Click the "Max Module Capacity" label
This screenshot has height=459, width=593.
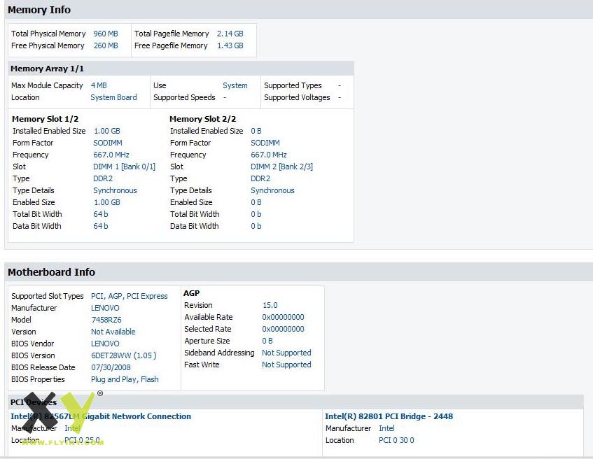(47, 85)
